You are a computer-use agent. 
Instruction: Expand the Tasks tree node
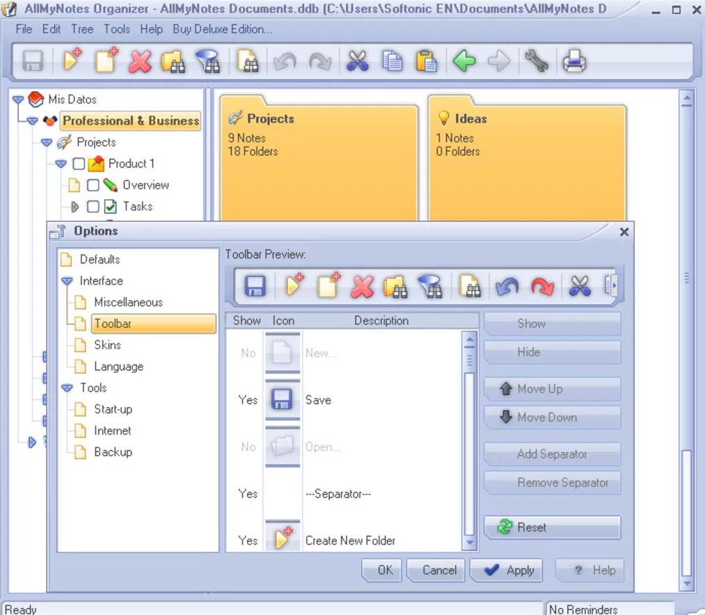coord(75,207)
